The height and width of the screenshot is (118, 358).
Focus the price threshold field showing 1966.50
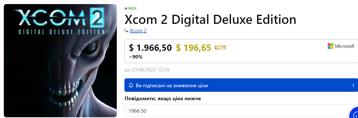(237, 111)
